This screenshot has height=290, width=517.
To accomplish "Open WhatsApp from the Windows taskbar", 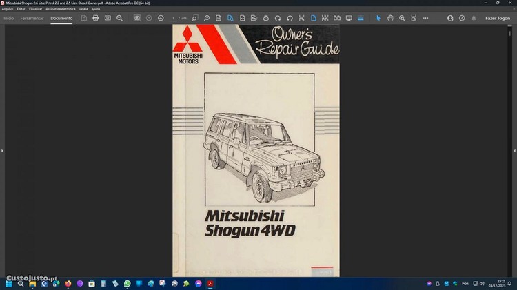I will tap(127, 283).
